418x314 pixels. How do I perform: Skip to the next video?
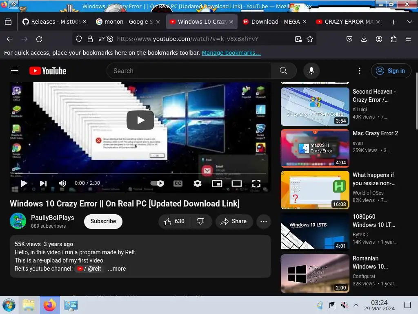click(43, 183)
